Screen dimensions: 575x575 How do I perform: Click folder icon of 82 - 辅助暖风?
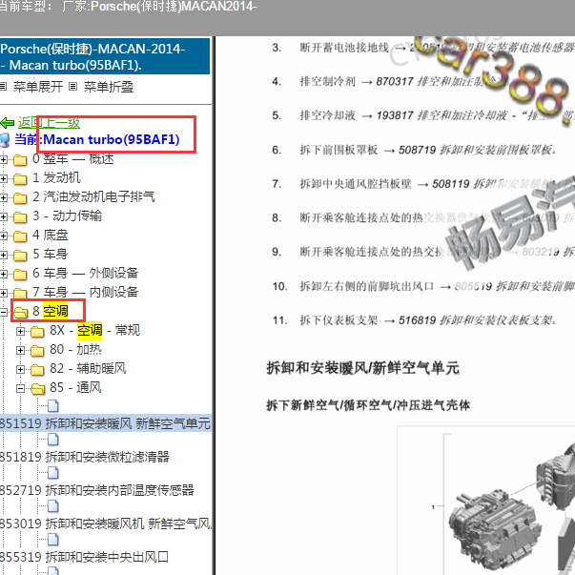tap(37, 370)
